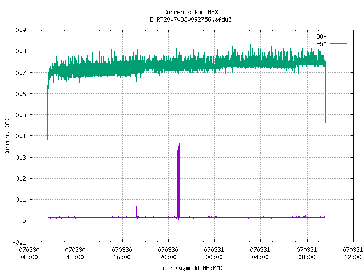
Task: Click the final green +5A shutdown drop line
Action: point(325,93)
